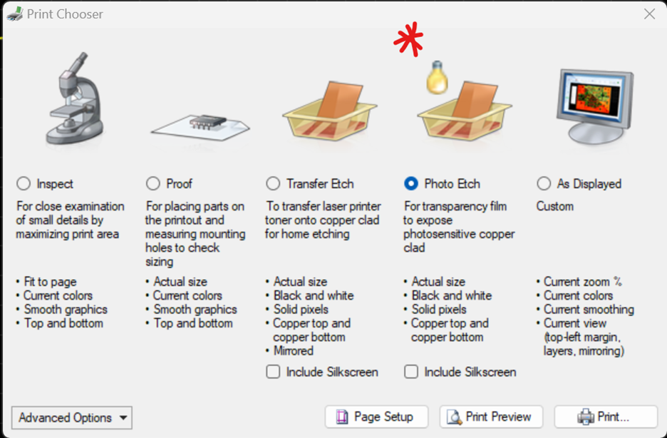
Task: Close the Print Chooser dialog
Action: coord(649,14)
